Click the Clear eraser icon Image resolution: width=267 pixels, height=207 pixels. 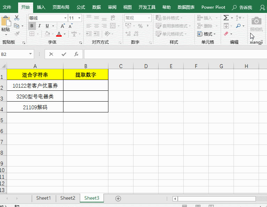click(x=226, y=34)
